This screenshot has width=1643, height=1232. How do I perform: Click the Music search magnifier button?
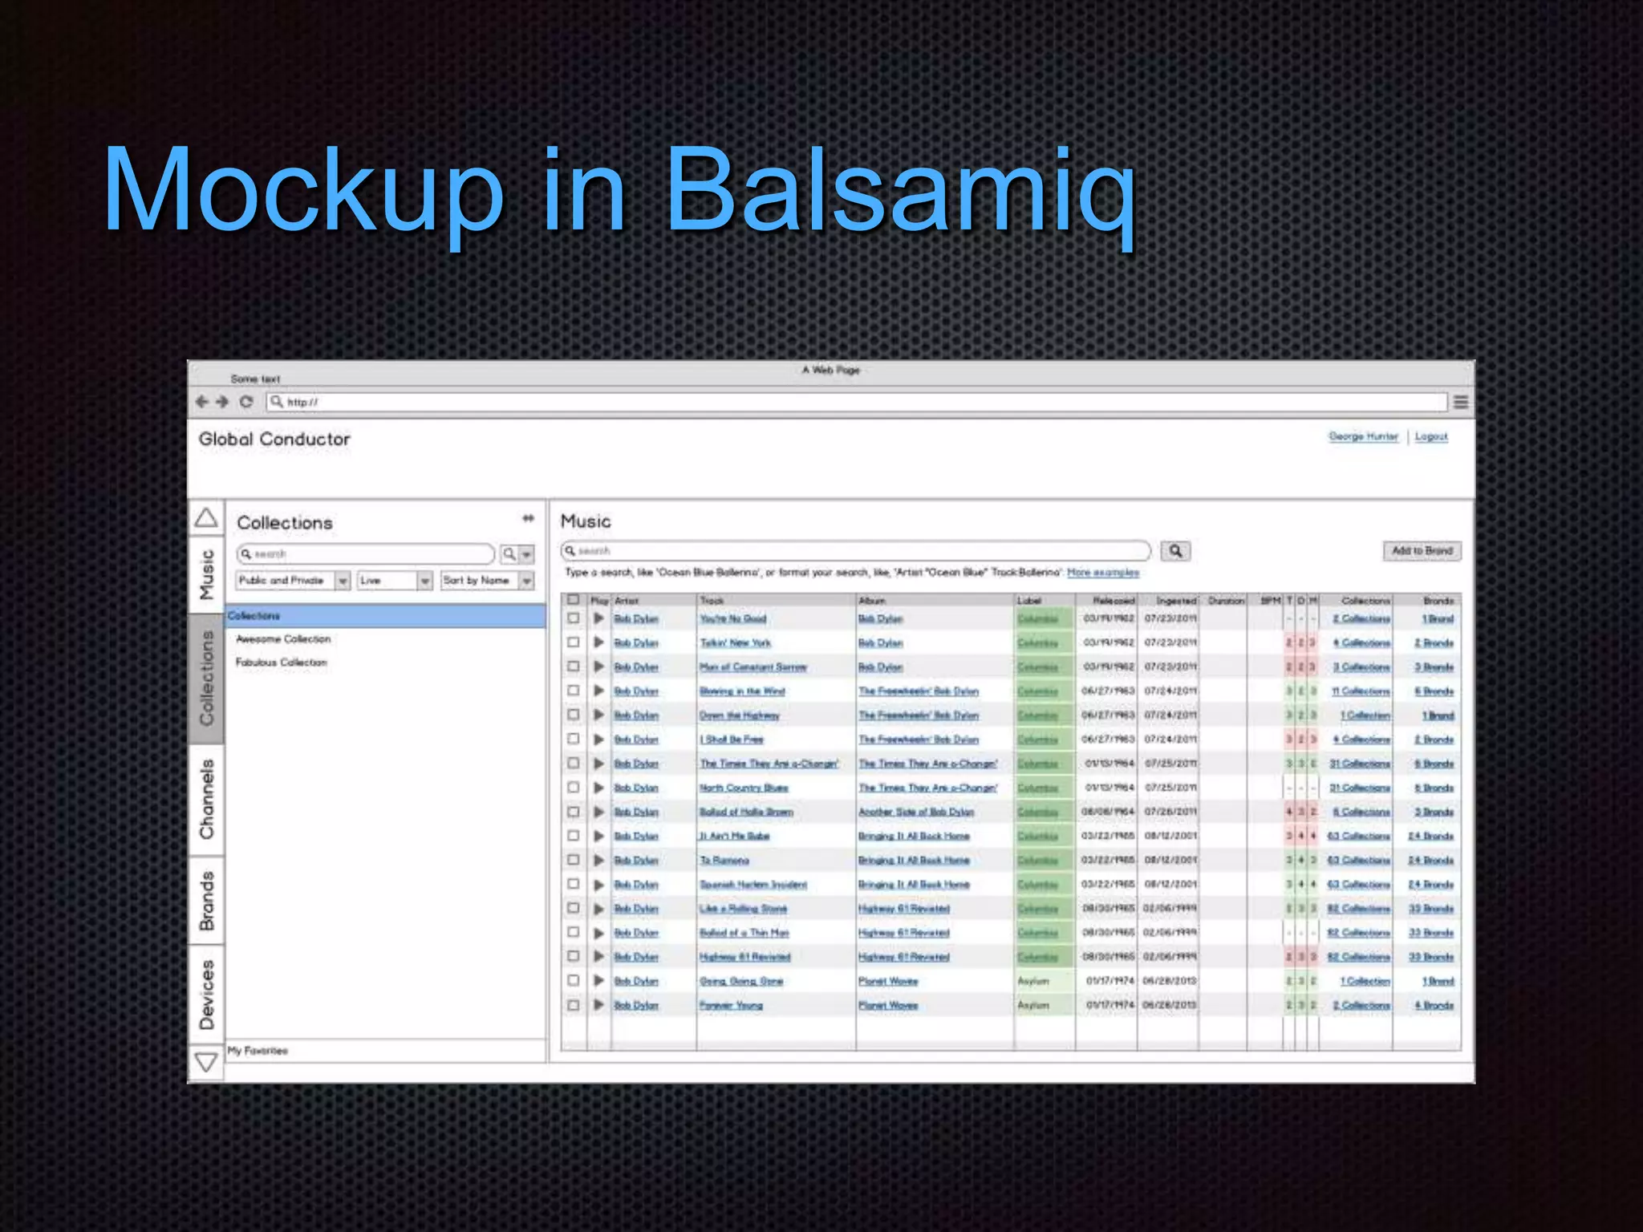[x=1175, y=551]
